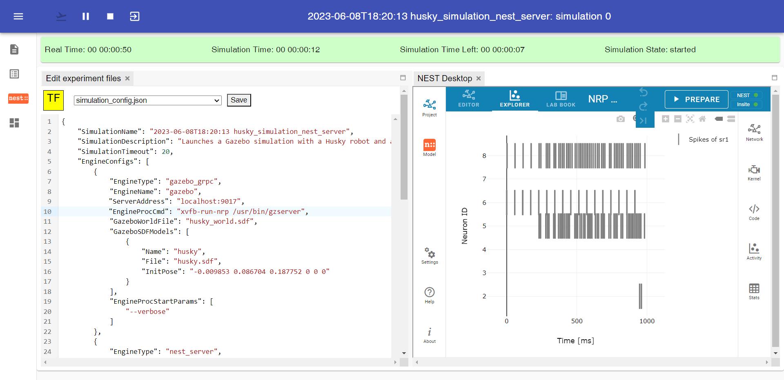Zoom in on the spike plot

coord(666,119)
